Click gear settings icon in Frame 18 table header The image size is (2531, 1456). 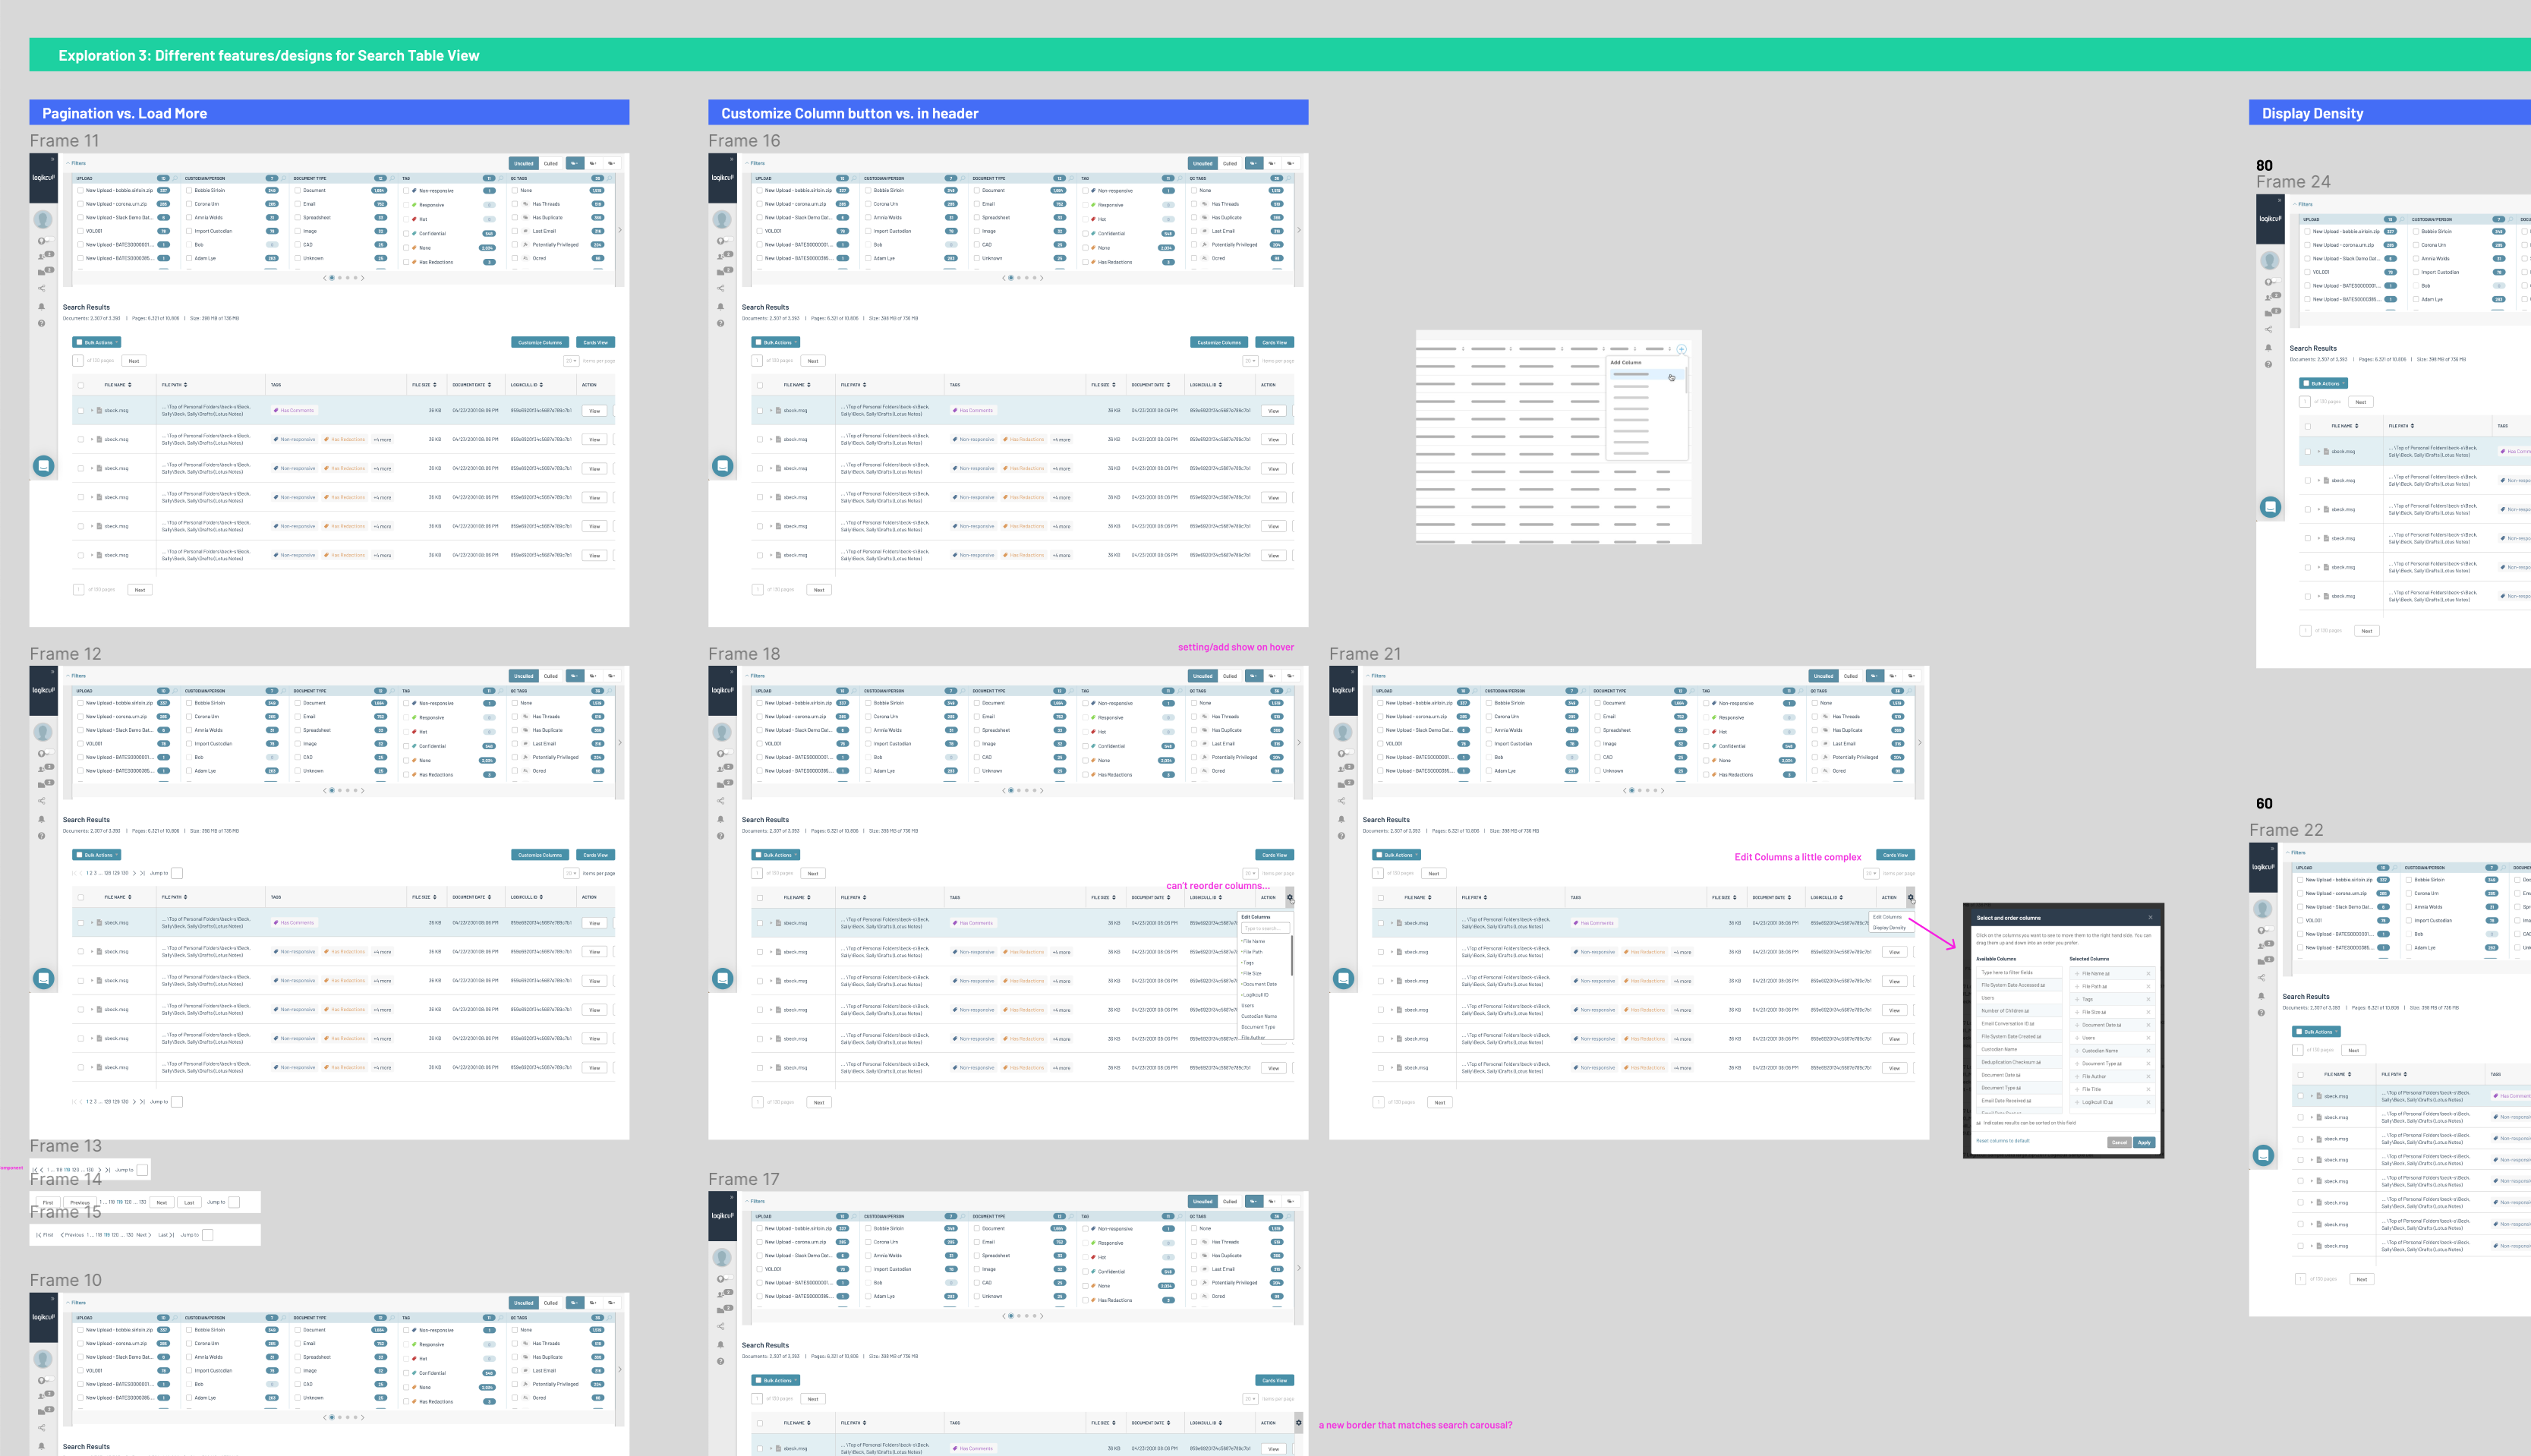point(1290,897)
